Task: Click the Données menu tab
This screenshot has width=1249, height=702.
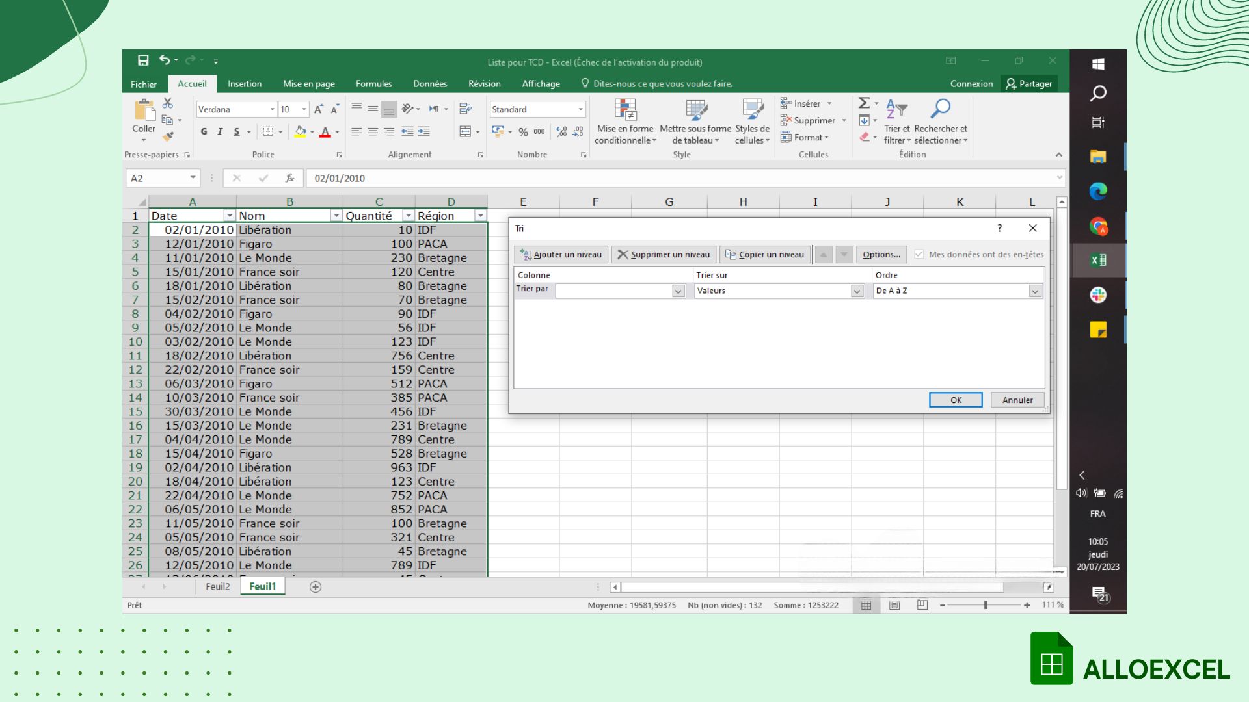Action: point(430,83)
